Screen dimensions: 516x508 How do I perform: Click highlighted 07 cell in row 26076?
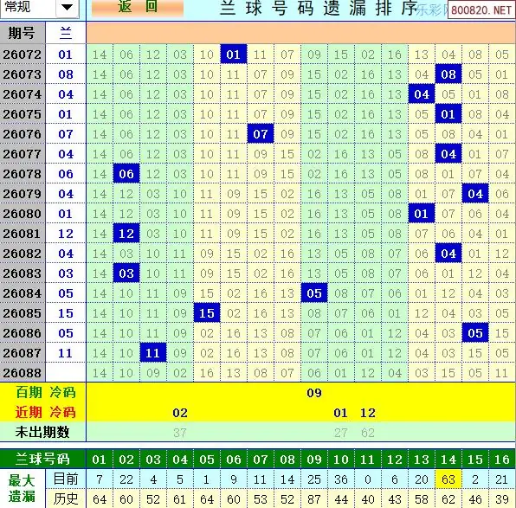click(x=261, y=134)
